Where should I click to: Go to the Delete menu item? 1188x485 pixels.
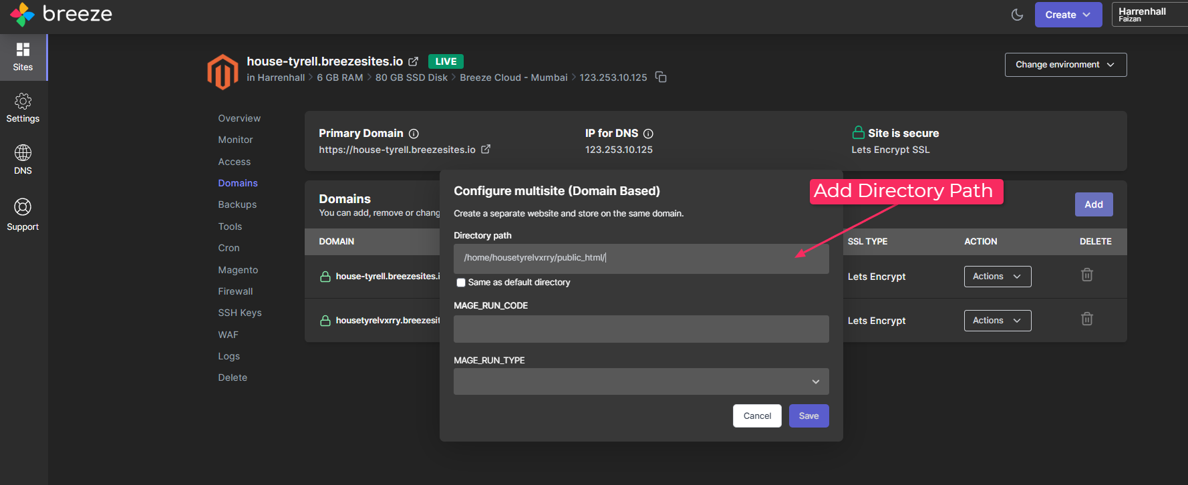[233, 377]
